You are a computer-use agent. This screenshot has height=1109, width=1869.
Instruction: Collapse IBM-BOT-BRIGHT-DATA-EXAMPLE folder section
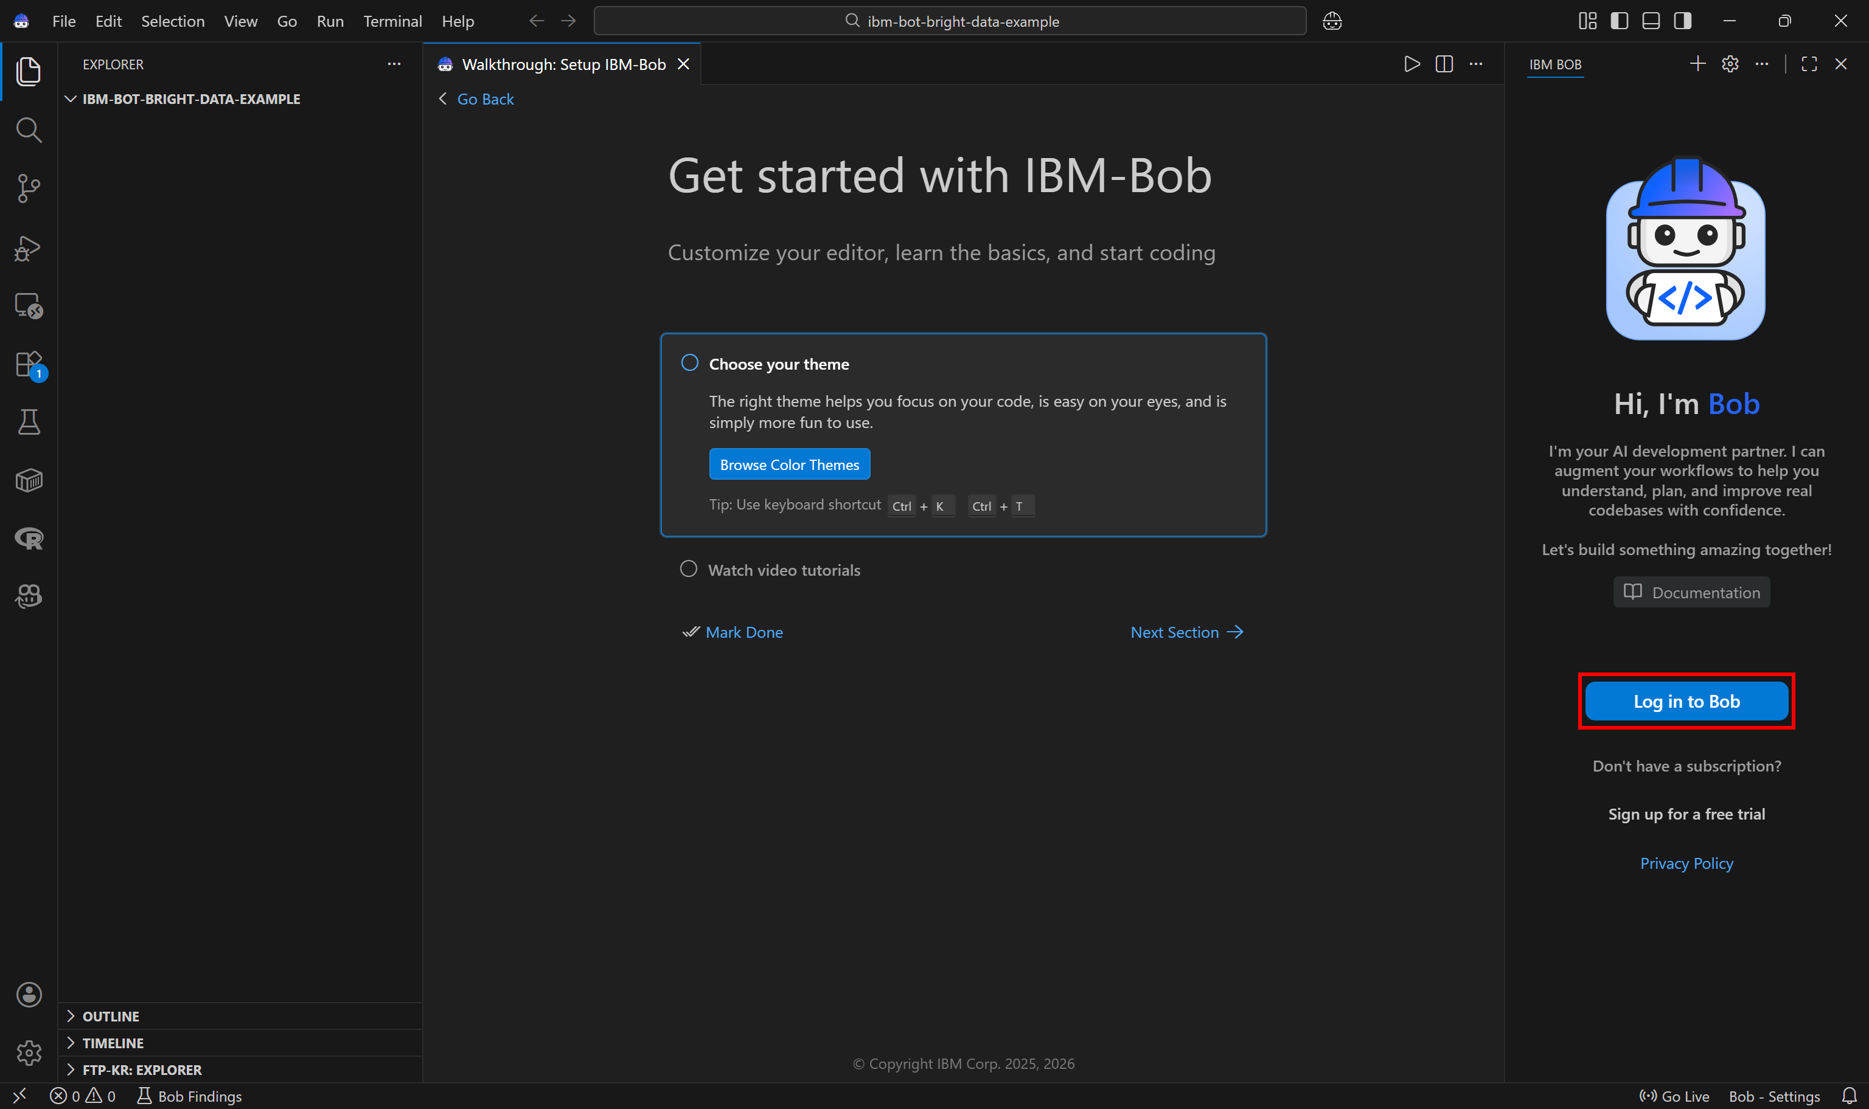point(240,98)
